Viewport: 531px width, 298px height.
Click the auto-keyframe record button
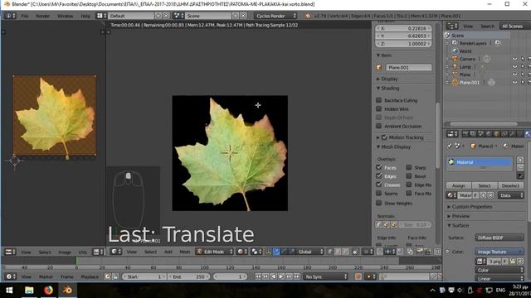click(x=358, y=276)
